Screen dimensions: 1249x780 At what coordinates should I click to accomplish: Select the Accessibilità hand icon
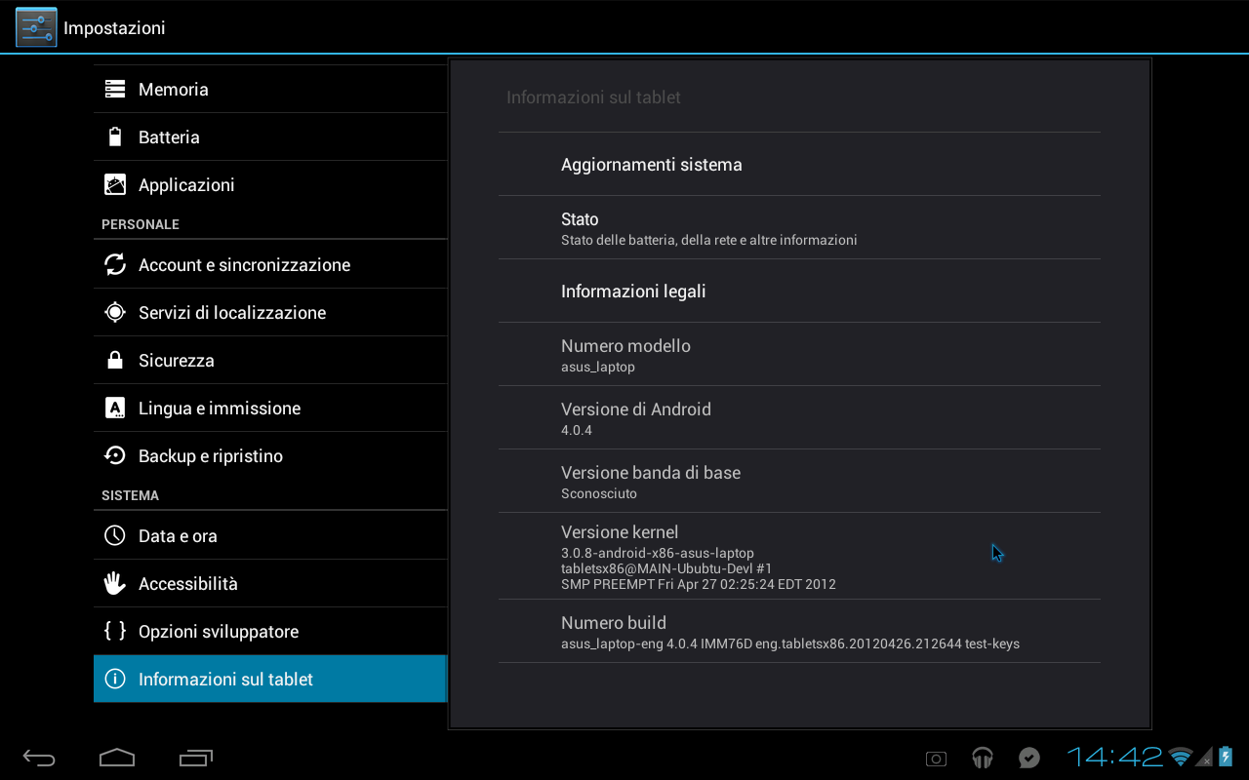(x=114, y=583)
